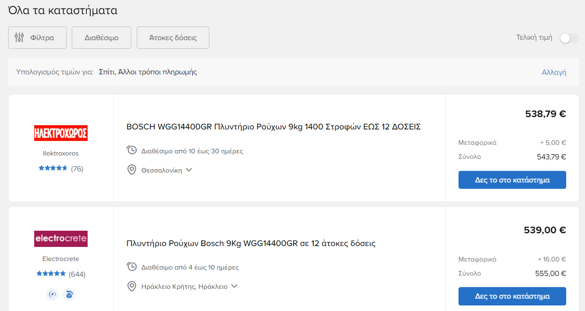This screenshot has height=311, width=585.
Task: Click the Αλλαγή link
Action: pos(554,72)
